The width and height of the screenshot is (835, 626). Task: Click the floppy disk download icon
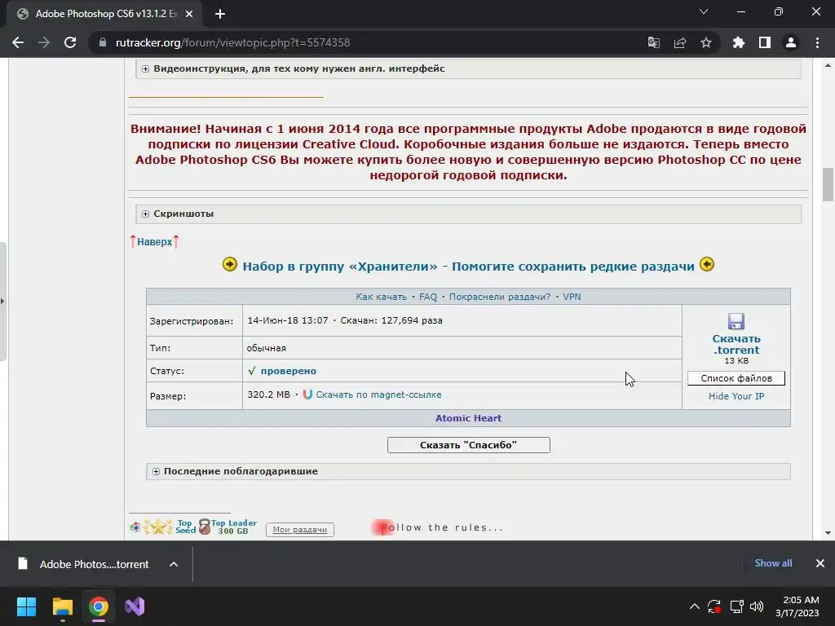tap(736, 321)
